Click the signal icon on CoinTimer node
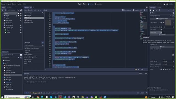The width and height of the screenshot is (176, 99). pyautogui.click(x=21, y=20)
